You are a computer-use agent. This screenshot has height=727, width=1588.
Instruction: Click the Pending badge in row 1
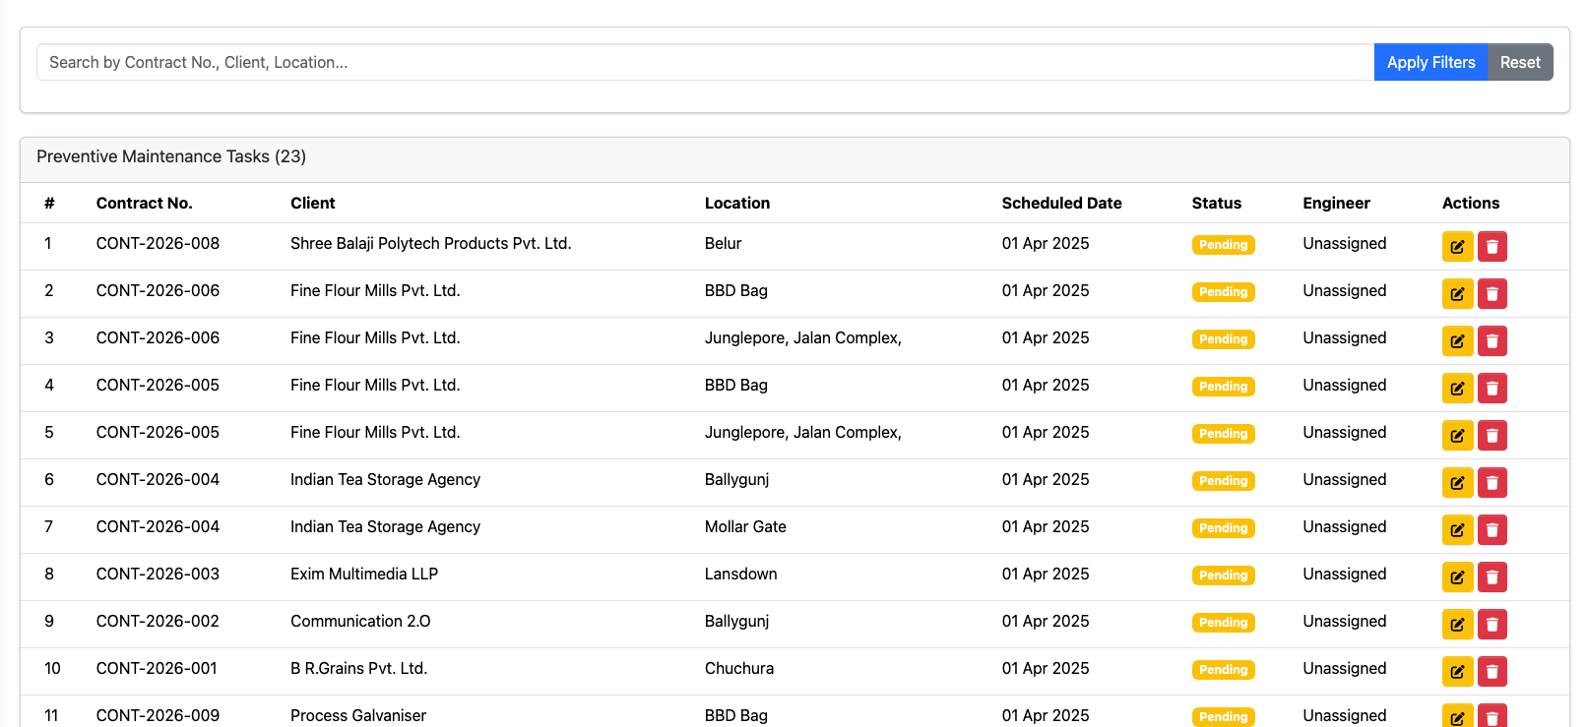click(1223, 245)
